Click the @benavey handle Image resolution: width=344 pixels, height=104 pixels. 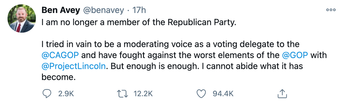pyautogui.click(x=103, y=10)
